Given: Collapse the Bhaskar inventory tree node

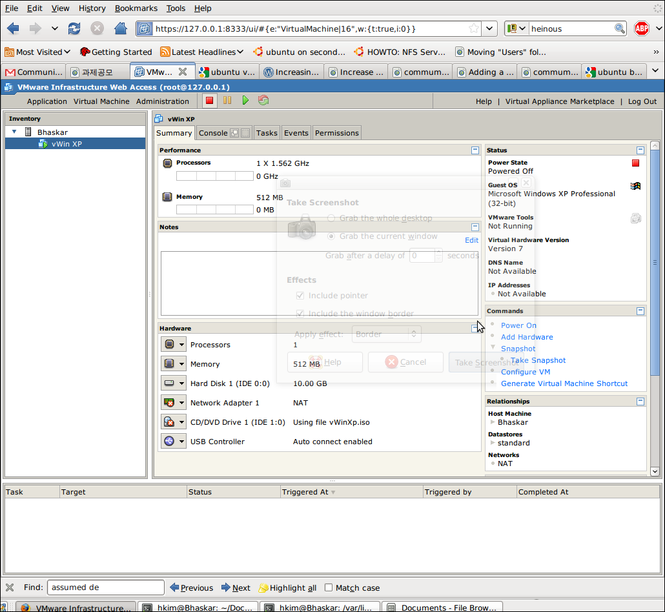Looking at the screenshot, I should point(14,132).
